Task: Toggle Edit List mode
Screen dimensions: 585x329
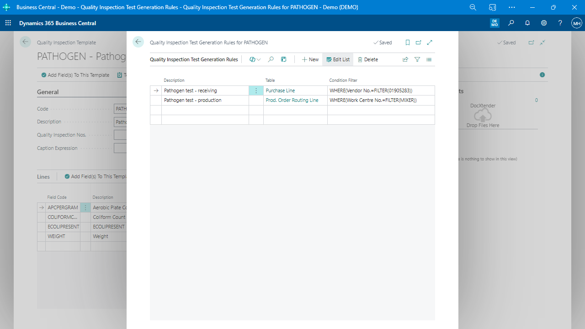Action: click(338, 59)
